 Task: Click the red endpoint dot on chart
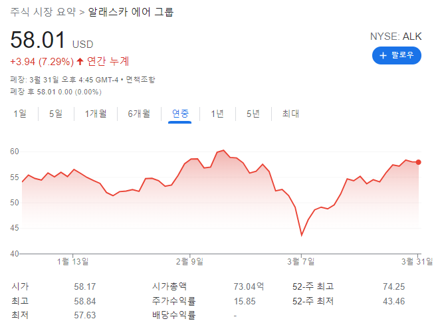pos(418,162)
